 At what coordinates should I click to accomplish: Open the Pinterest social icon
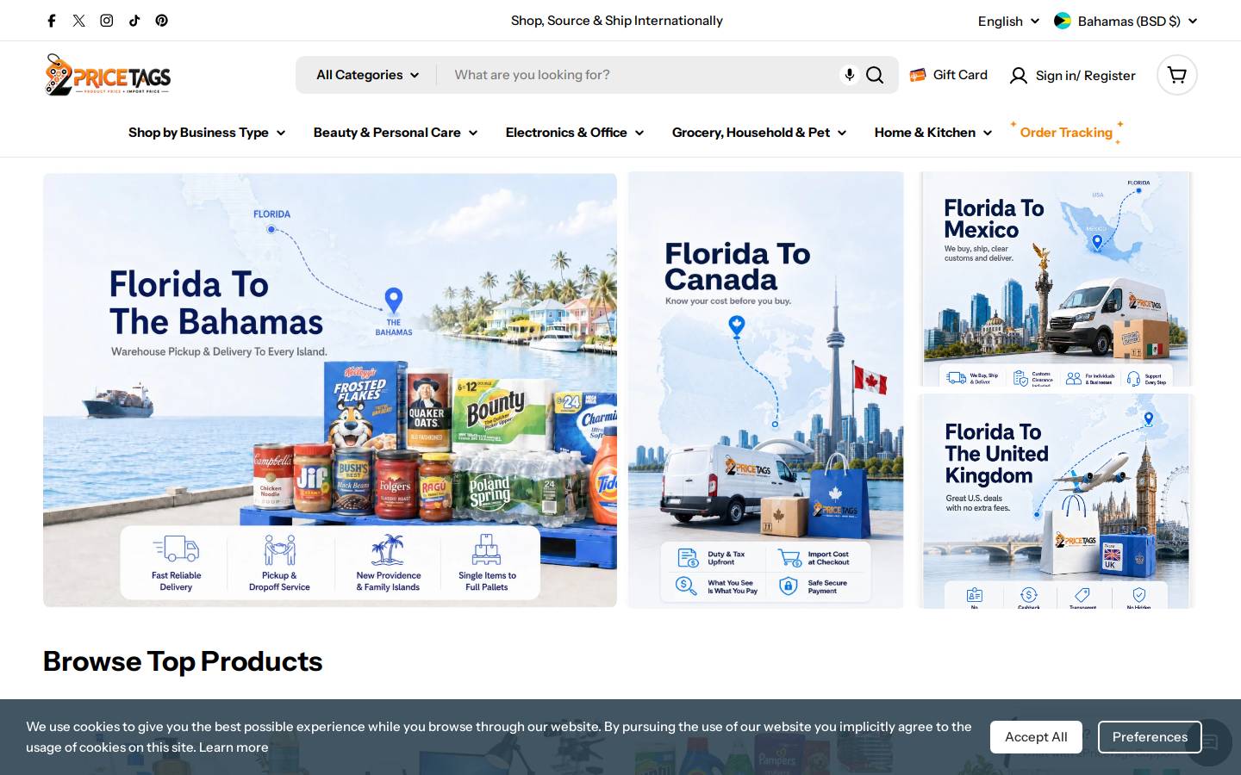pos(162,21)
